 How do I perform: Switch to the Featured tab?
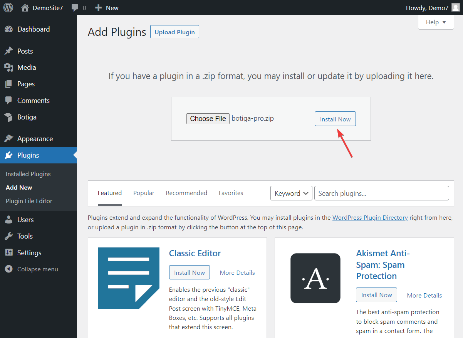click(110, 193)
